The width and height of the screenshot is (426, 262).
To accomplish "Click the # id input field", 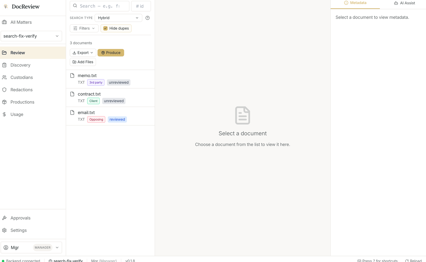I will point(141,6).
